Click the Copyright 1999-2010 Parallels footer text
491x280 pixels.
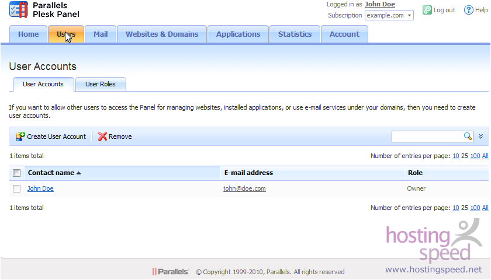(270, 272)
